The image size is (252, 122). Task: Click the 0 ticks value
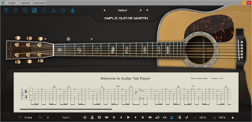coord(28,117)
